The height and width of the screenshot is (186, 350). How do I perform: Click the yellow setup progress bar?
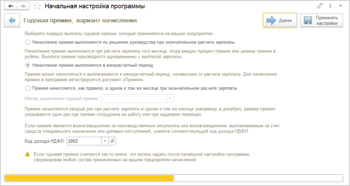89,178
